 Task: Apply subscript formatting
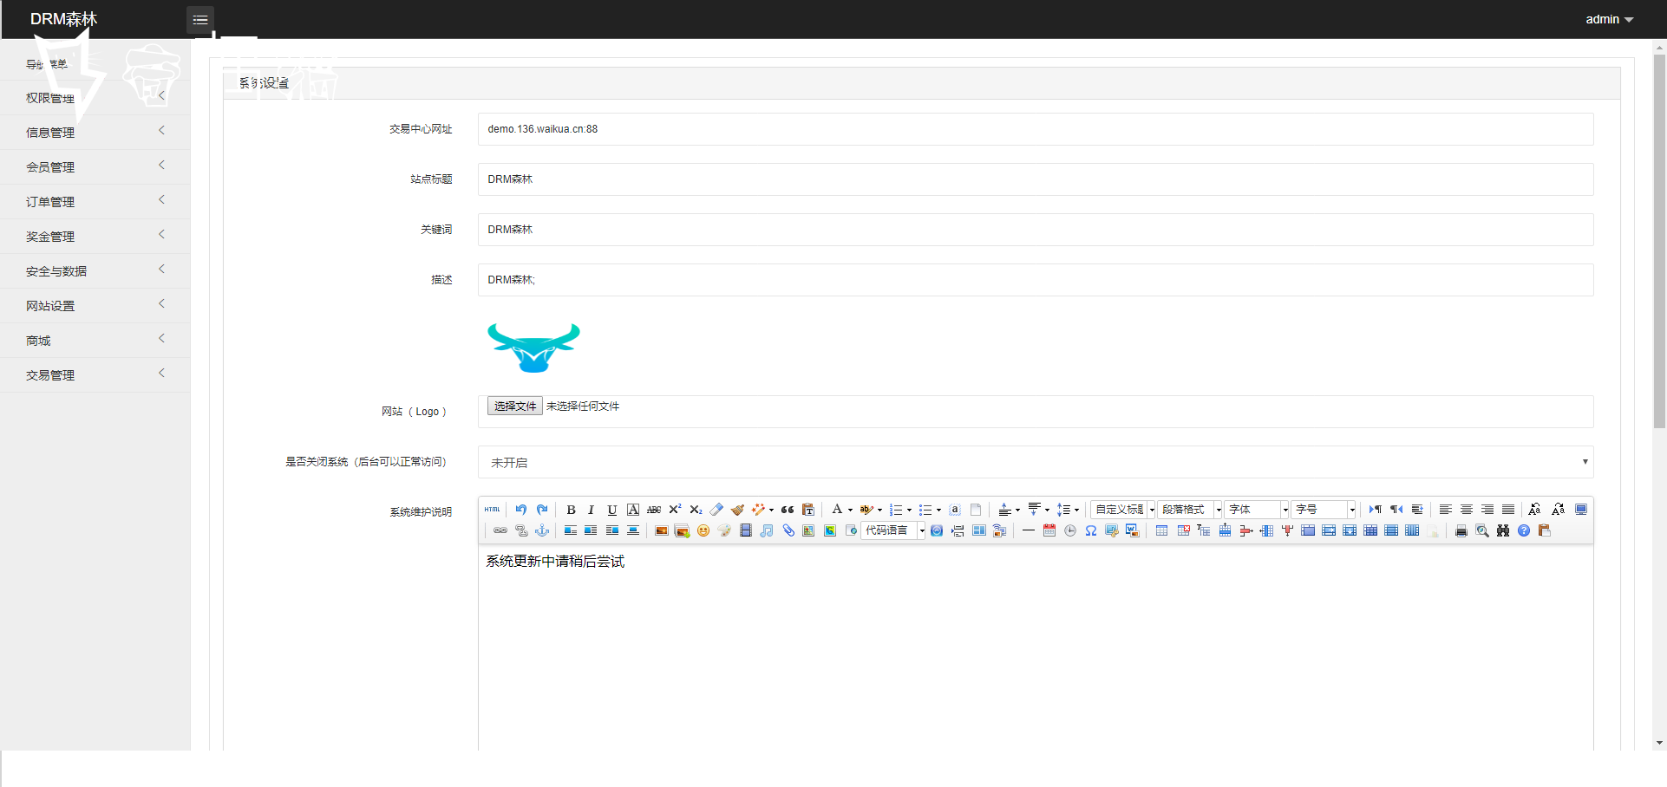click(696, 510)
